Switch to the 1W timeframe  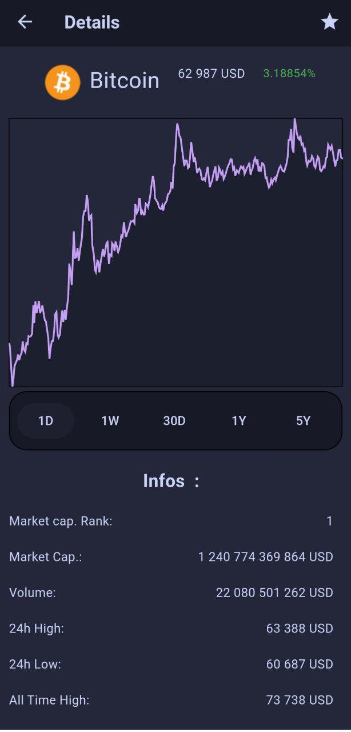click(109, 420)
